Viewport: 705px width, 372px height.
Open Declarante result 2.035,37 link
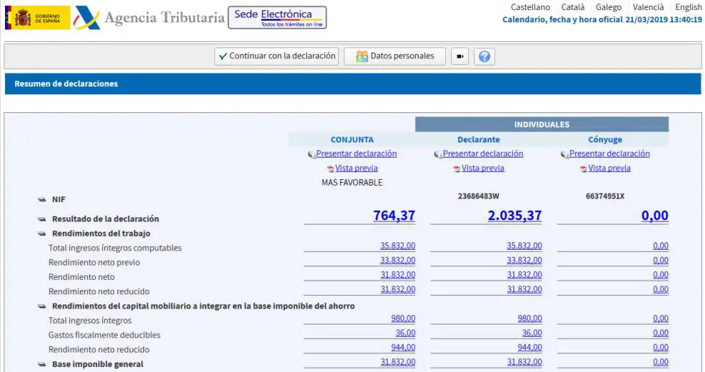(x=514, y=215)
